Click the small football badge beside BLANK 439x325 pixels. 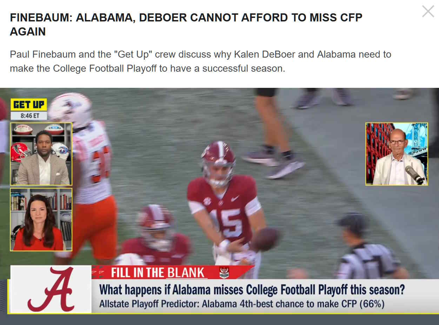[x=224, y=272]
